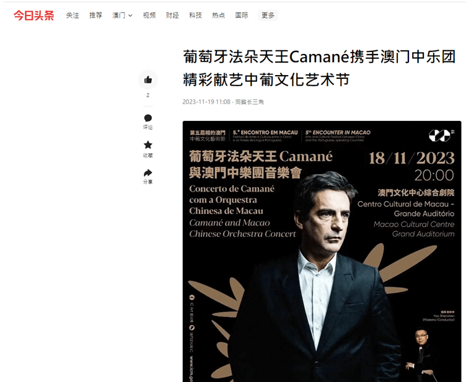This screenshot has width=466, height=382.
Task: Open the 科技 channel
Action: [195, 16]
